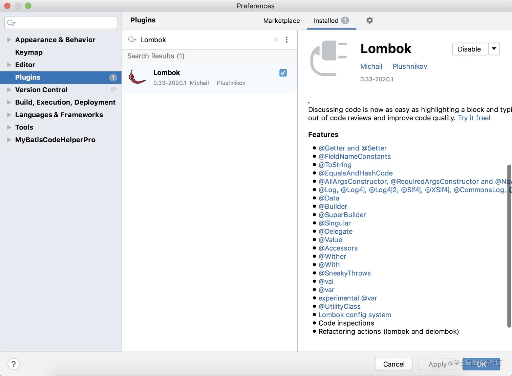Expand Languages & Frameworks node
This screenshot has width=512, height=376.
coord(9,115)
